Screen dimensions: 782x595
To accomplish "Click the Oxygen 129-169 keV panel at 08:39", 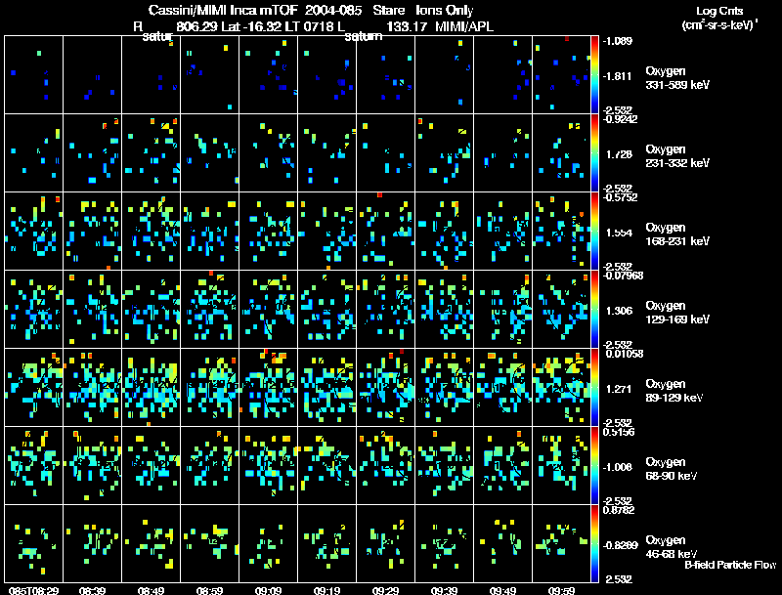I will pos(92,309).
